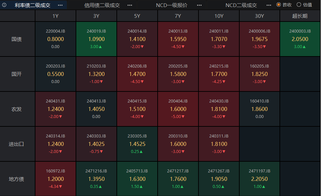This screenshot has height=196, width=321.
Task: Switch to the NCD一级报价 tab
Action: pos(171,5)
